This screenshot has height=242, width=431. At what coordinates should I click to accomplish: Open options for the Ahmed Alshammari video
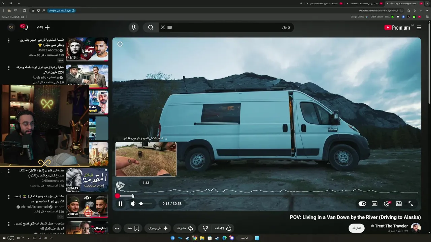click(x=9, y=197)
